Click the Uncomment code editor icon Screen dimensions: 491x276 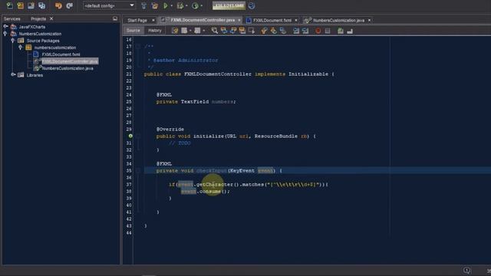pos(350,31)
